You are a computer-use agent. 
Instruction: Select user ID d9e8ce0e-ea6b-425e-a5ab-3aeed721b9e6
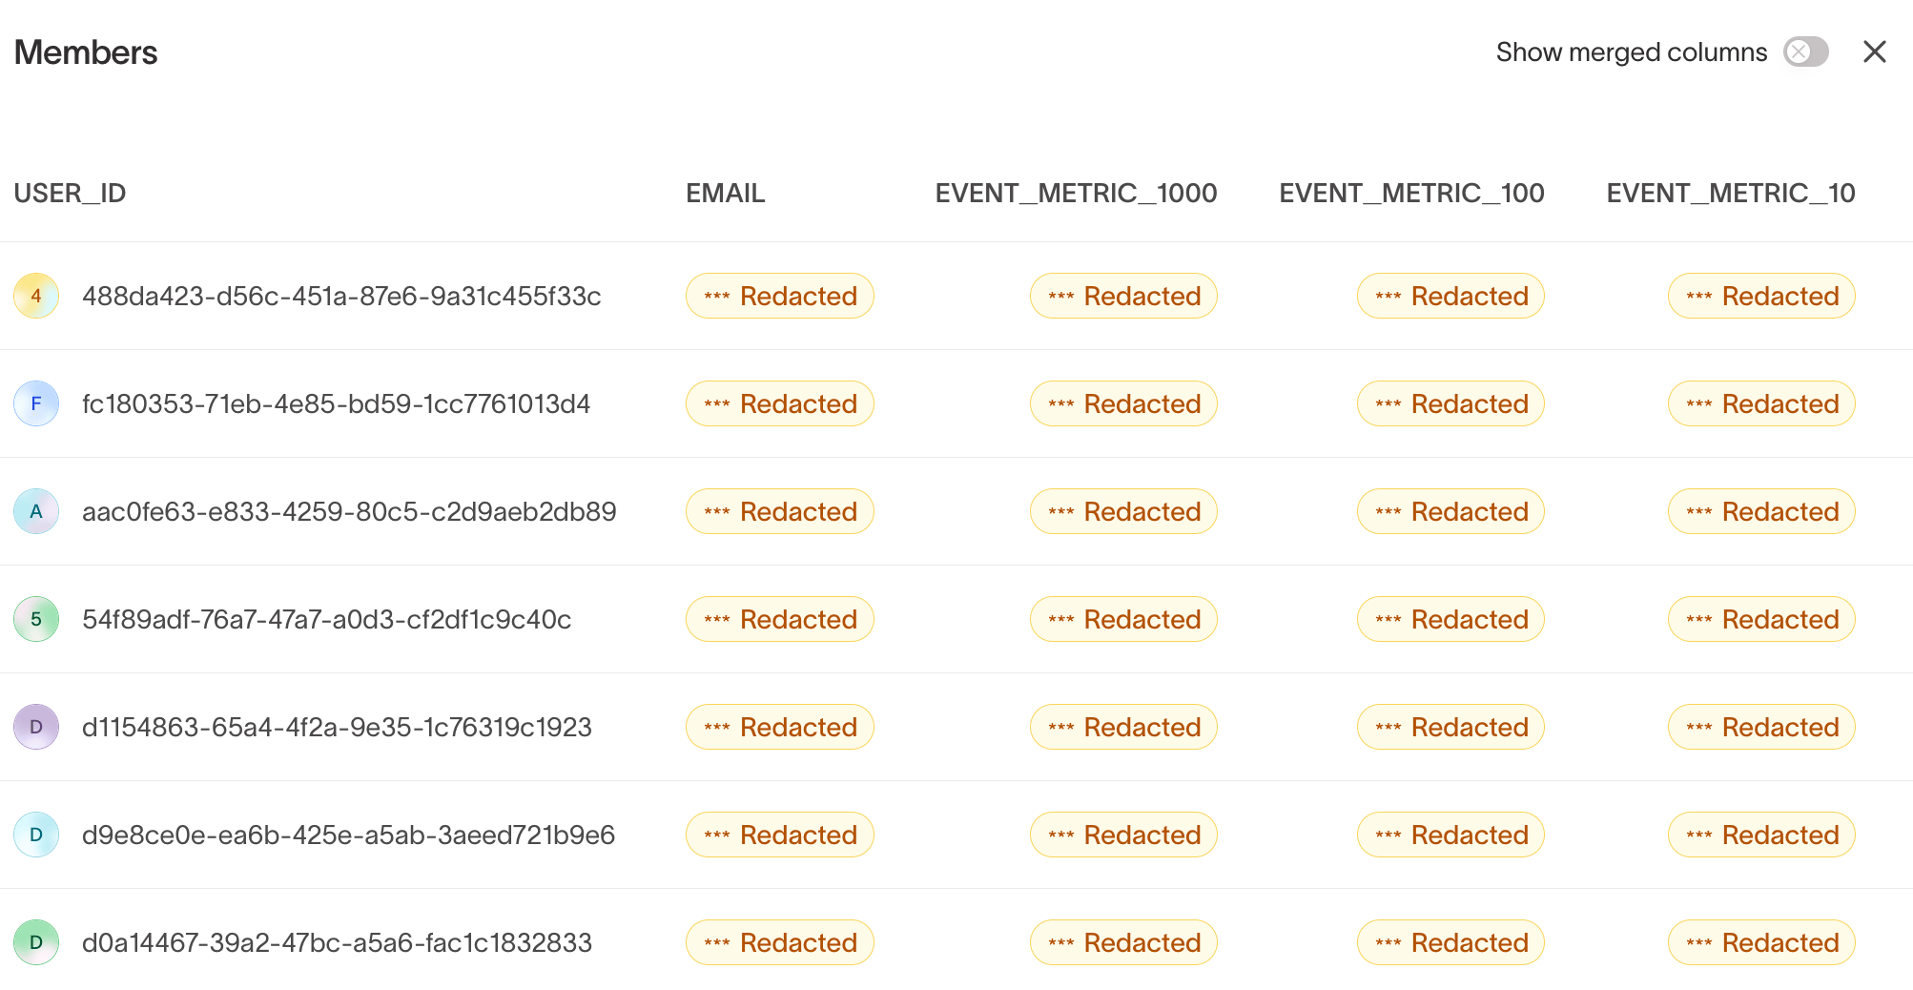click(348, 835)
